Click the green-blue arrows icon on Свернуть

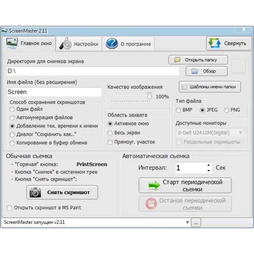click(x=215, y=43)
